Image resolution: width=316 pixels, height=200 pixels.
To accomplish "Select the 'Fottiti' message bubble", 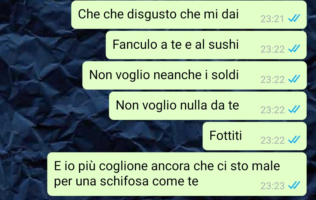I will click(255, 136).
